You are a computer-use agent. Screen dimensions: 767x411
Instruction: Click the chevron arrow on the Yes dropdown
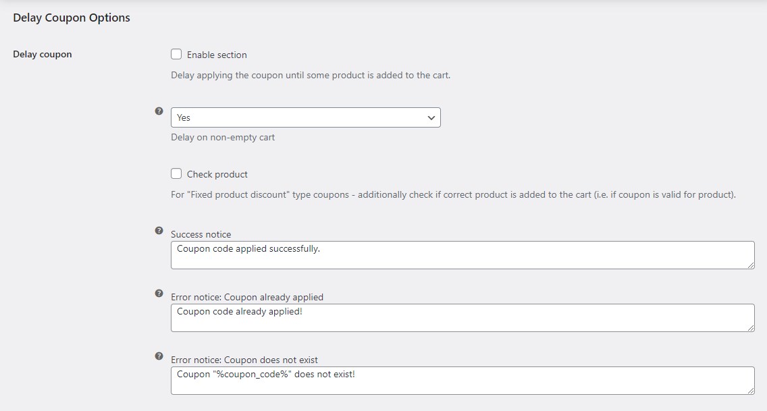431,117
